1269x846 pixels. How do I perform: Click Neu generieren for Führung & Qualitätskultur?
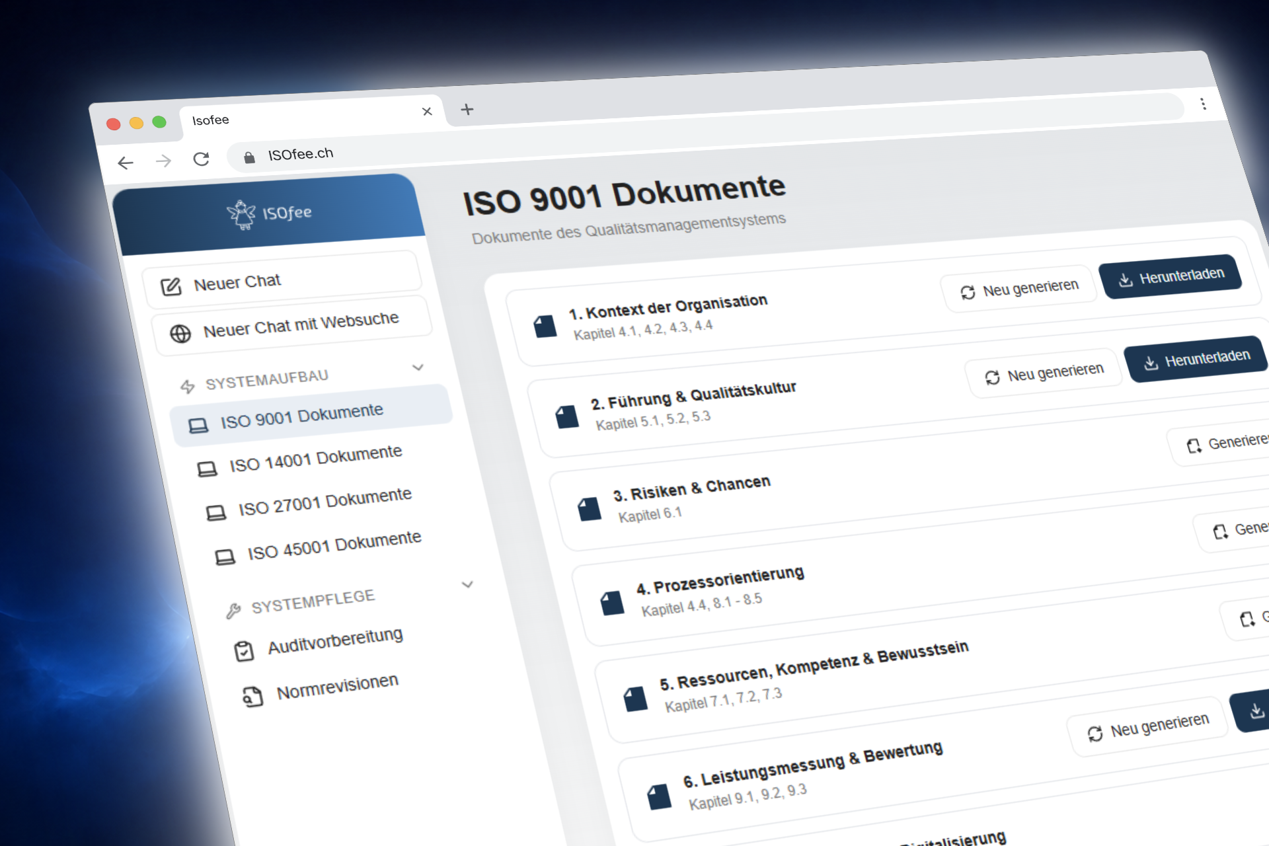click(1045, 373)
